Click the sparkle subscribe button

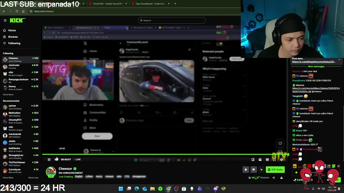point(261,170)
